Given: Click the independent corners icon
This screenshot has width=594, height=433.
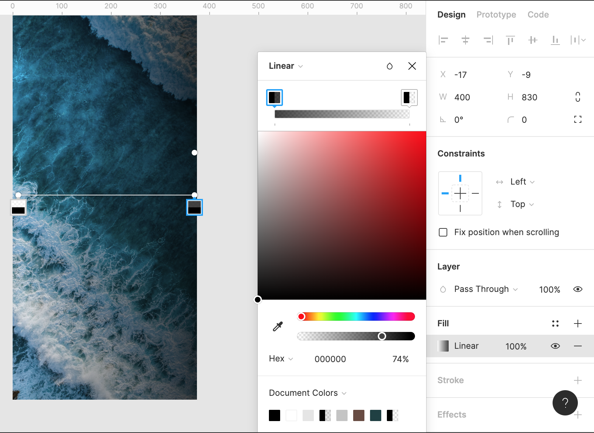Looking at the screenshot, I should [577, 120].
